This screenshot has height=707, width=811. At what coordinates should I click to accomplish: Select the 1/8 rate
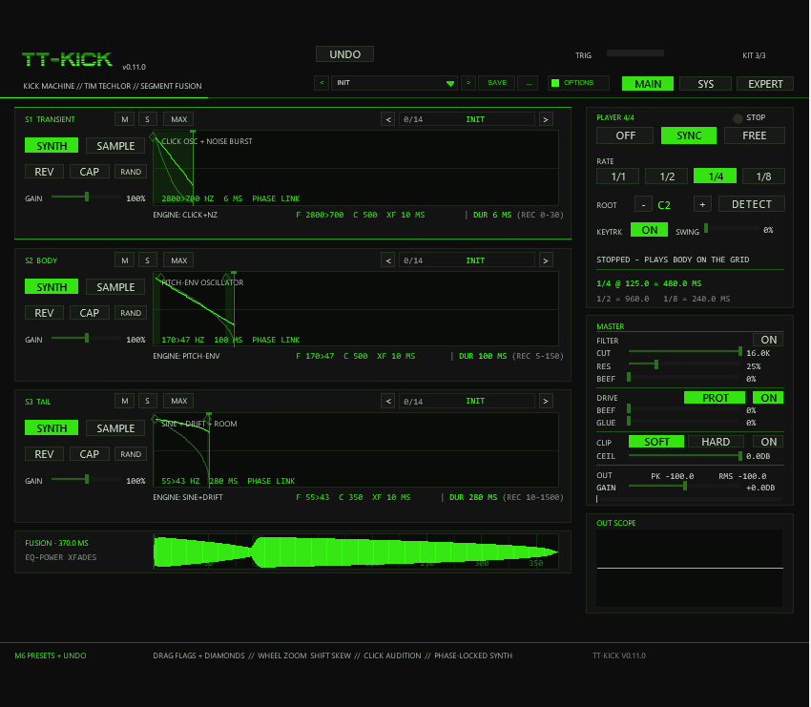pos(763,177)
